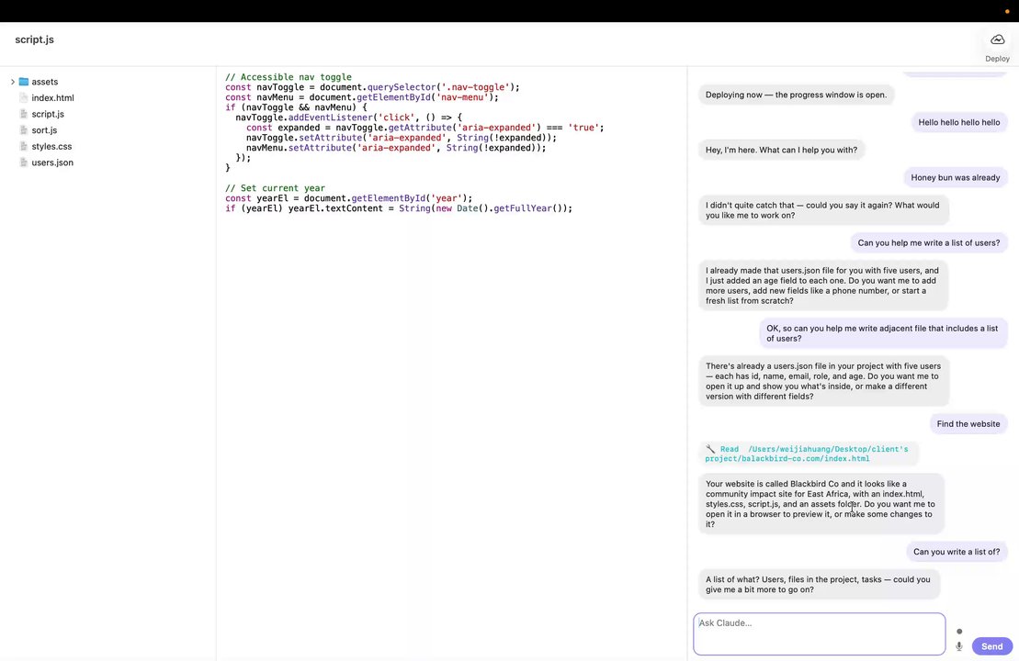Open index.html in the file tree

pos(52,98)
